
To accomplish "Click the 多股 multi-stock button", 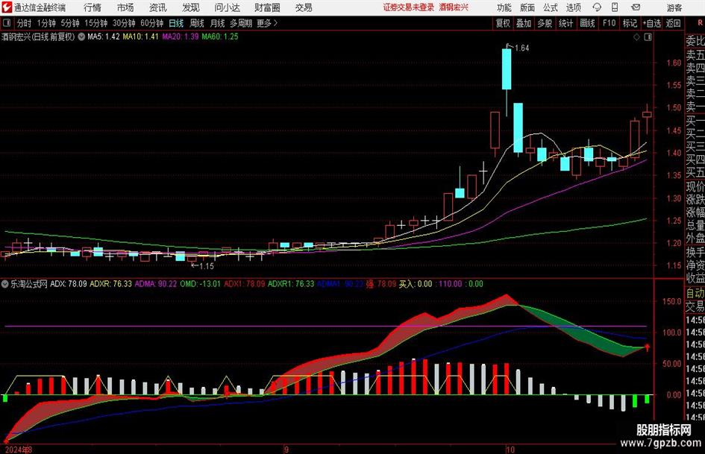I will tap(545, 23).
